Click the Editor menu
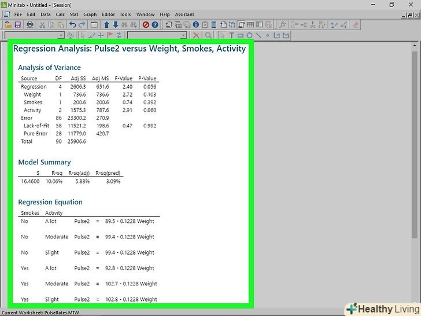The width and height of the screenshot is (421, 316). 108,14
